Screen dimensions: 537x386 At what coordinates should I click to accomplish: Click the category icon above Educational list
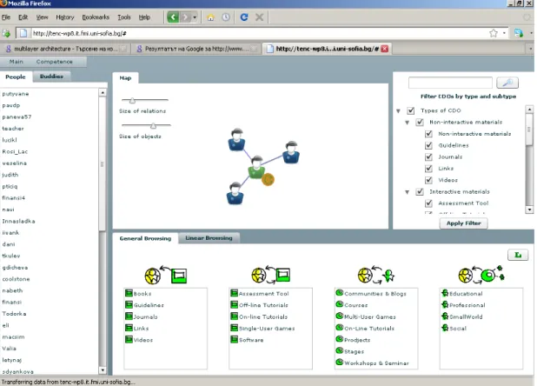(481, 275)
